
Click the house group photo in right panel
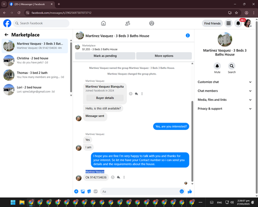click(x=225, y=39)
